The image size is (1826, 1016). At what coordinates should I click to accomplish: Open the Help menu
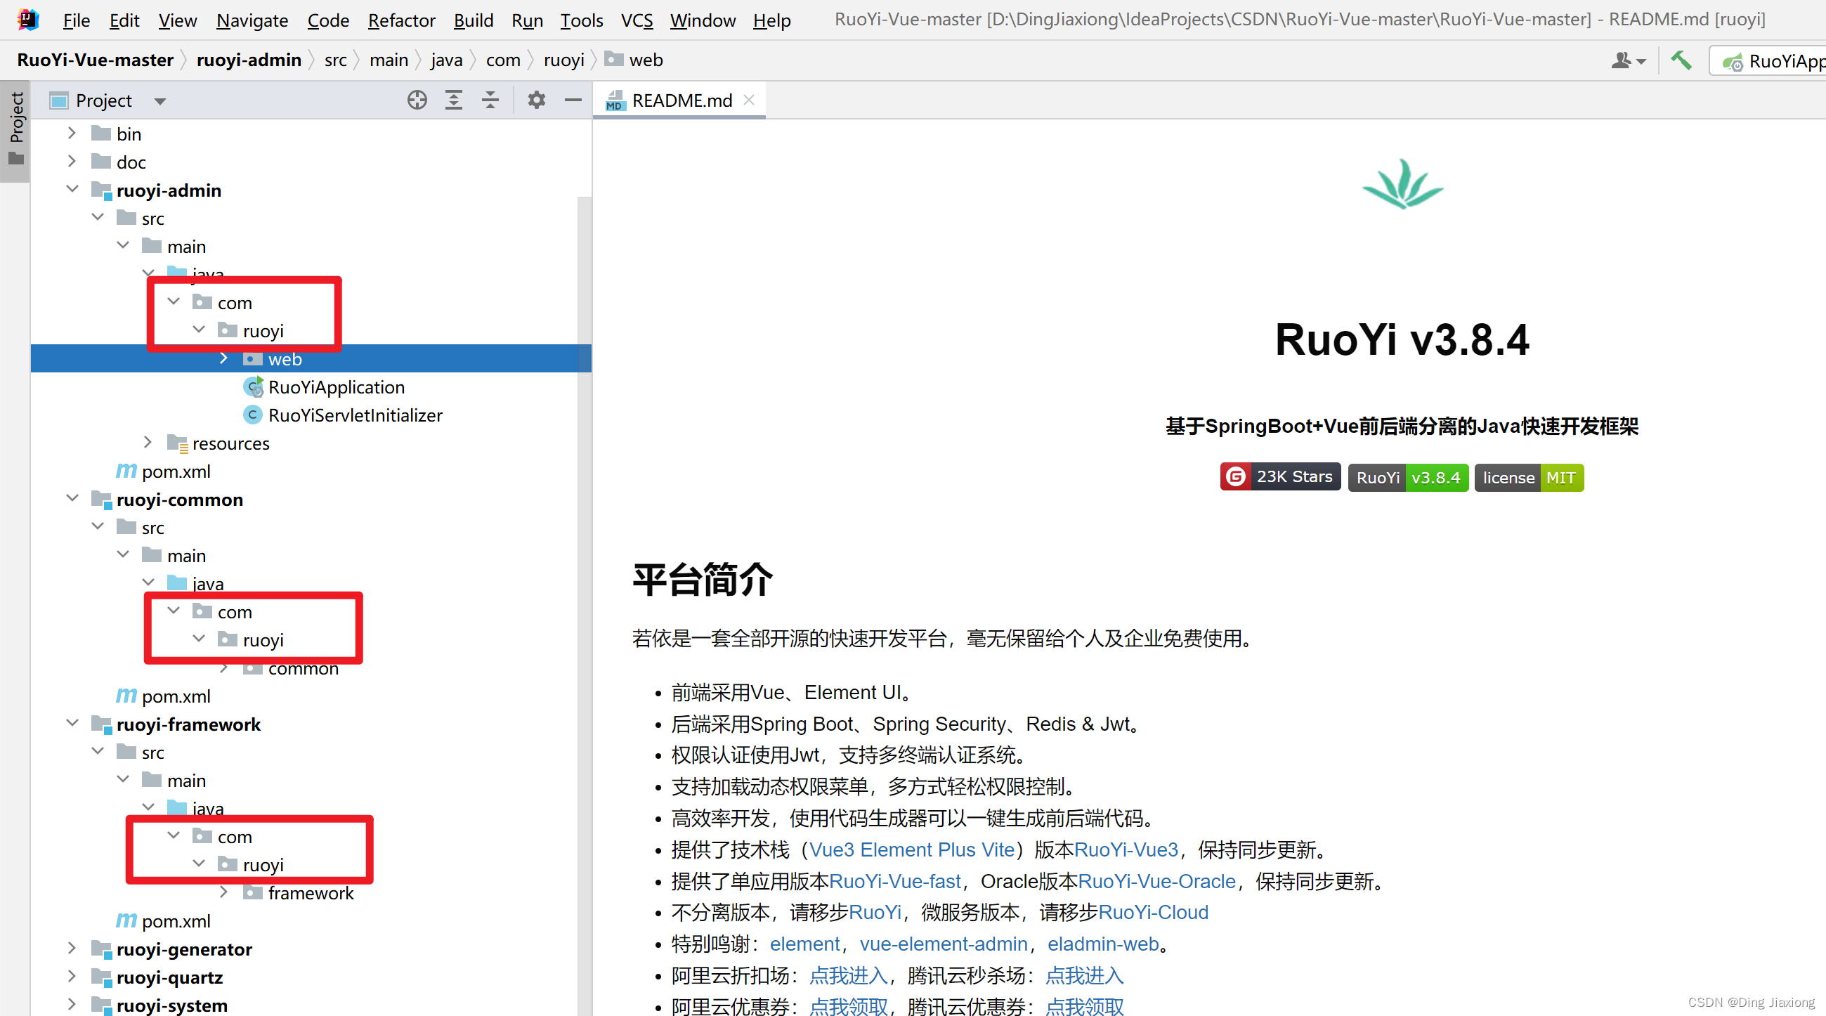click(x=771, y=20)
